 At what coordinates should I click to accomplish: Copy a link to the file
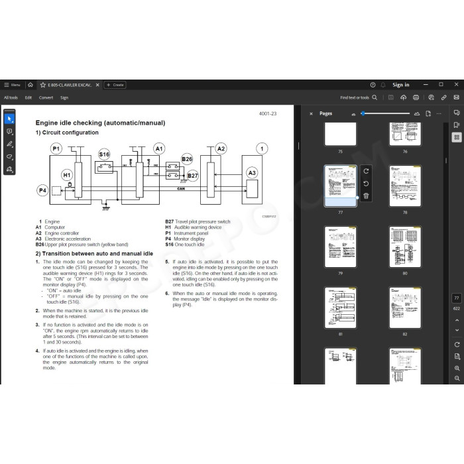pyautogui.click(x=443, y=97)
